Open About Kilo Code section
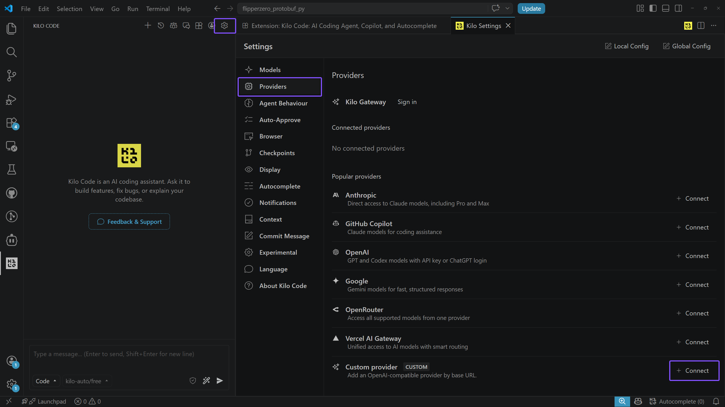Image resolution: width=725 pixels, height=407 pixels. (x=280, y=286)
